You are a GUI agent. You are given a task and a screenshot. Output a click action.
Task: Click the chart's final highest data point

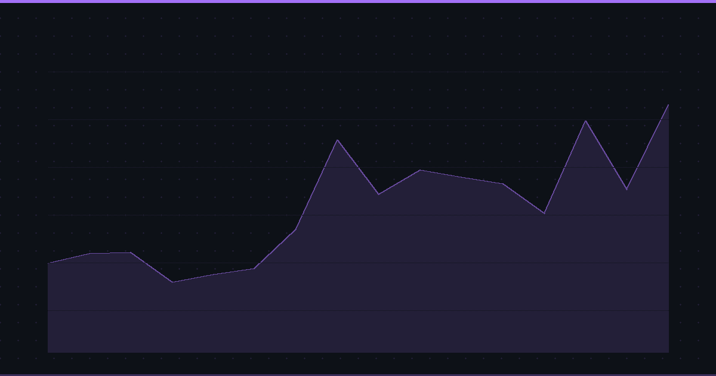668,105
